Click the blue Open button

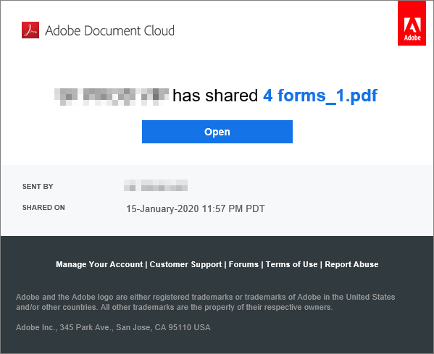[217, 132]
